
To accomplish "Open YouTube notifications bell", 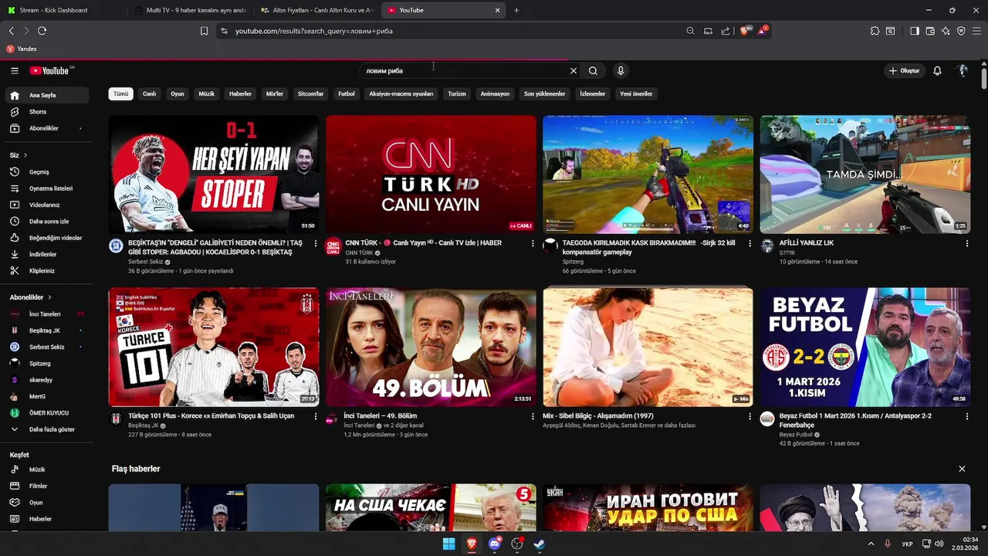I will pos(937,70).
